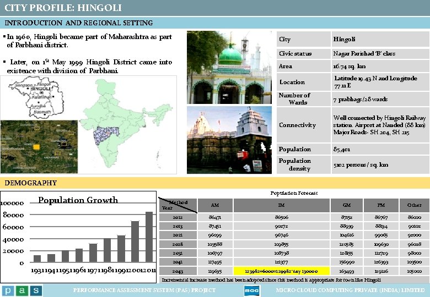Click the '2012' year row label

(178, 217)
